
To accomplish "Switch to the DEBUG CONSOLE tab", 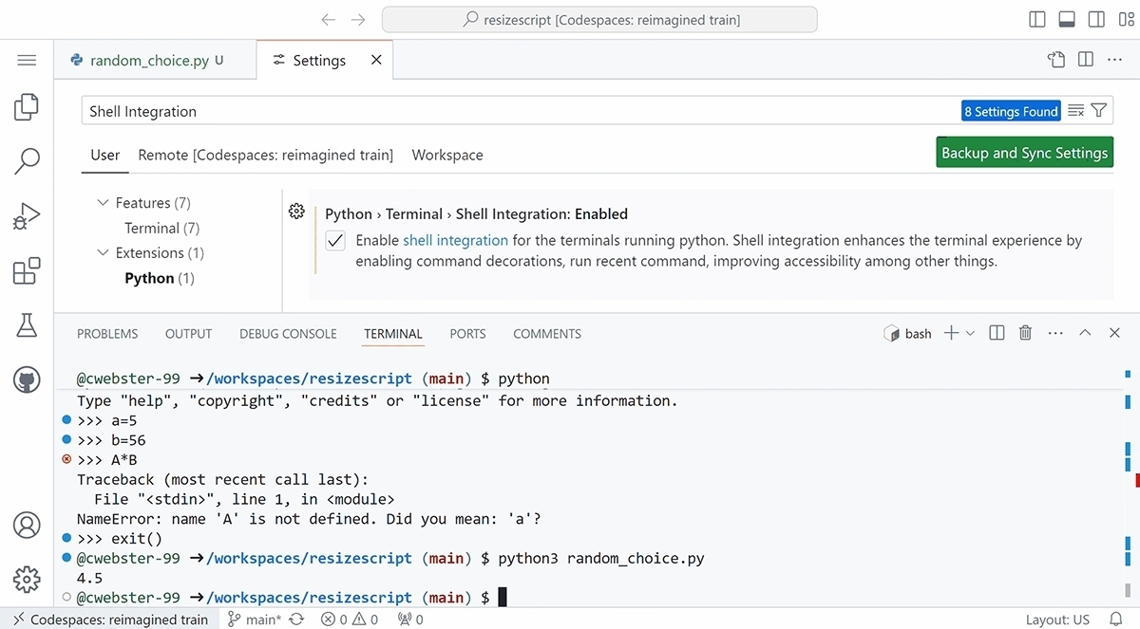I will coord(288,334).
